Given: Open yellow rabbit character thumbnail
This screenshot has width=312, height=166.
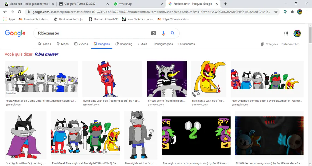Looking at the screenshot, I should [209, 79].
